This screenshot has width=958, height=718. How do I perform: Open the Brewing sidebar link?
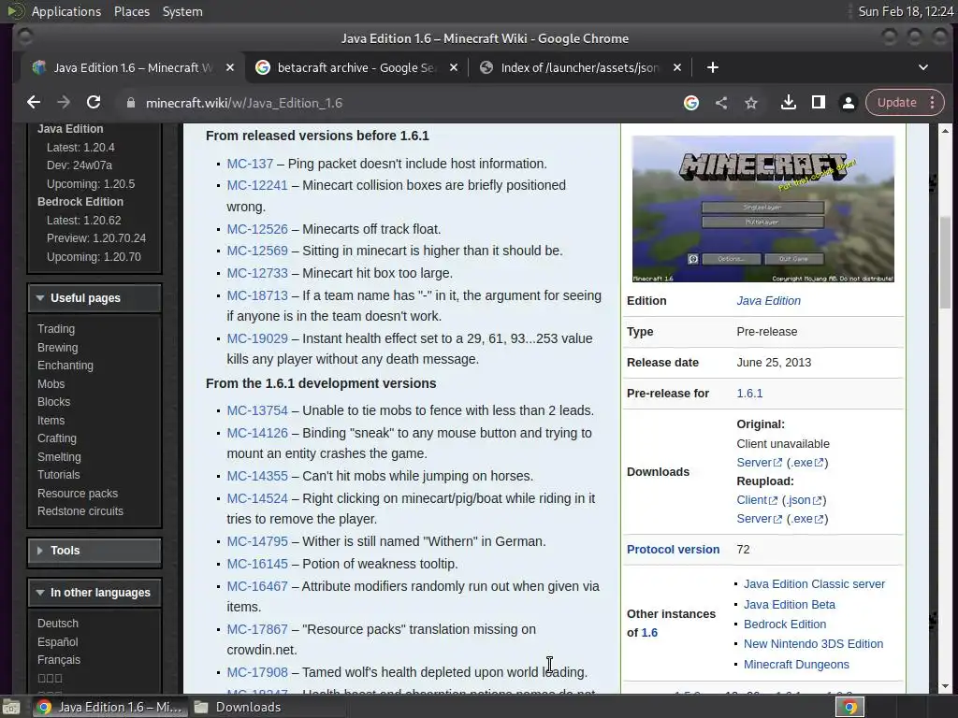click(57, 348)
